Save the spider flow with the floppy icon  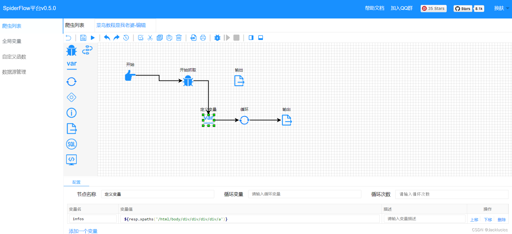point(83,38)
